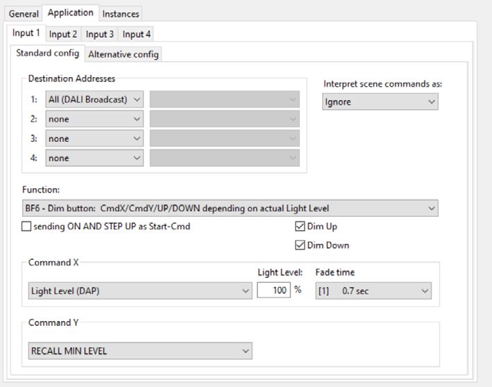Click the Command Y group label
This screenshot has height=387, width=492.
[x=53, y=322]
